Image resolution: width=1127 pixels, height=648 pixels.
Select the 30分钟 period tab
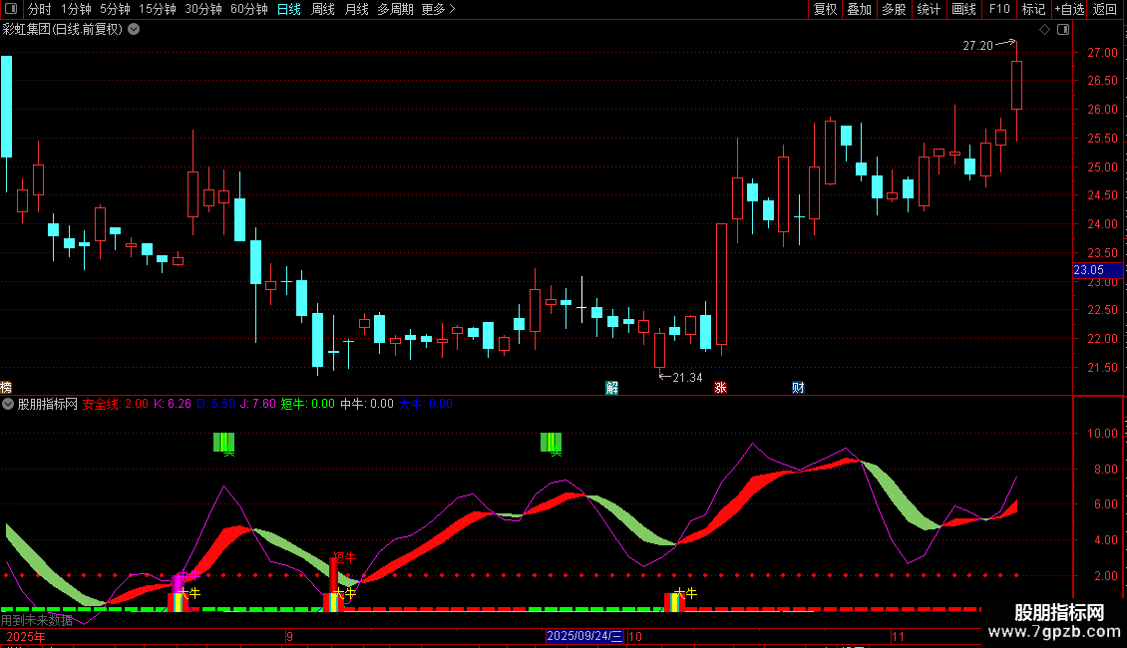pos(202,9)
